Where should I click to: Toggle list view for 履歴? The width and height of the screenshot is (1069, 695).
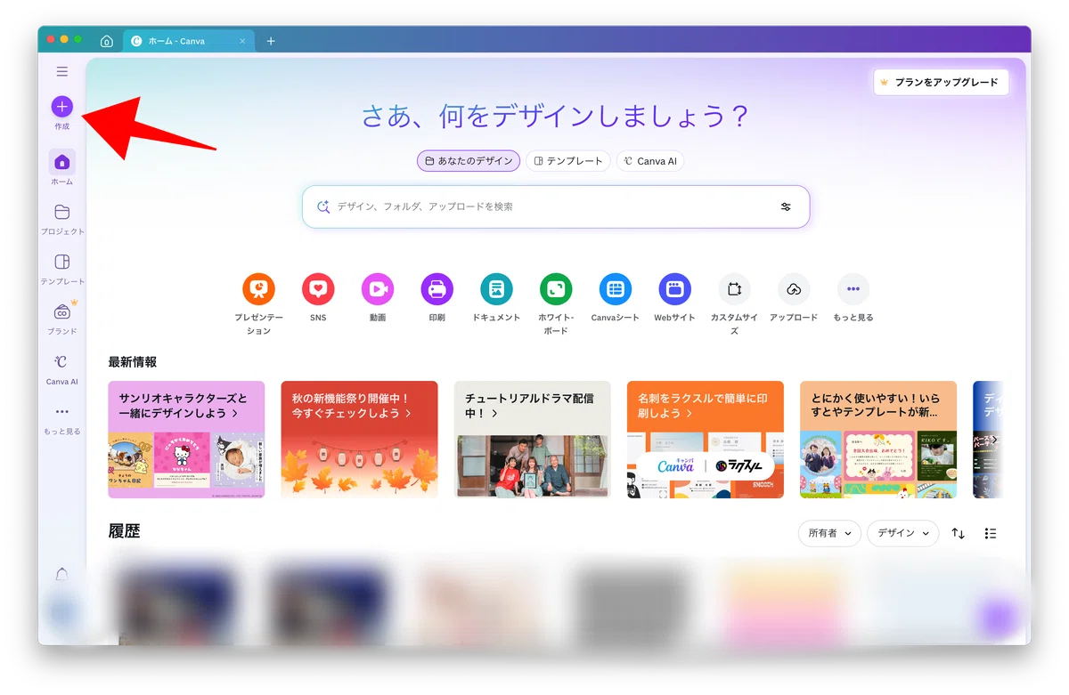(991, 533)
